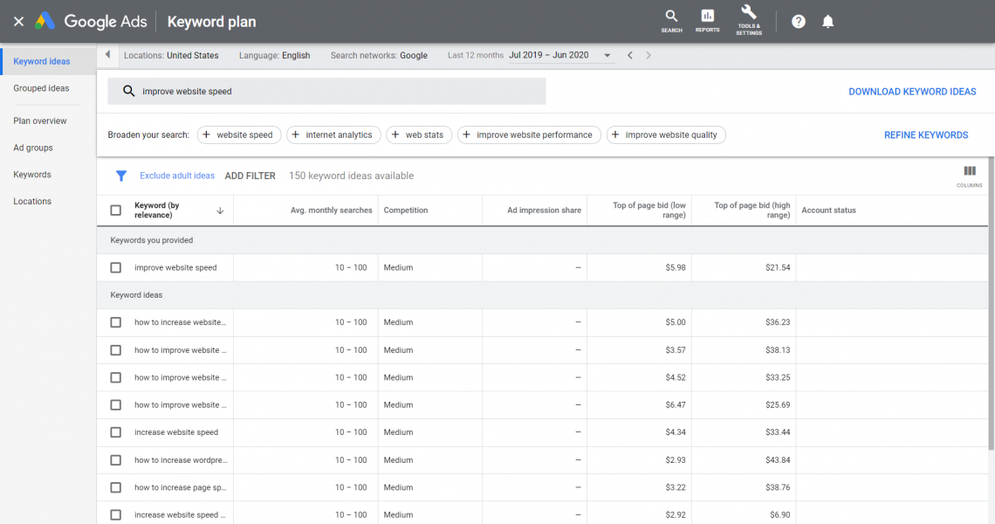Tick checkbox for 'improve website speed' keyword
Image resolution: width=995 pixels, height=524 pixels.
(x=116, y=268)
